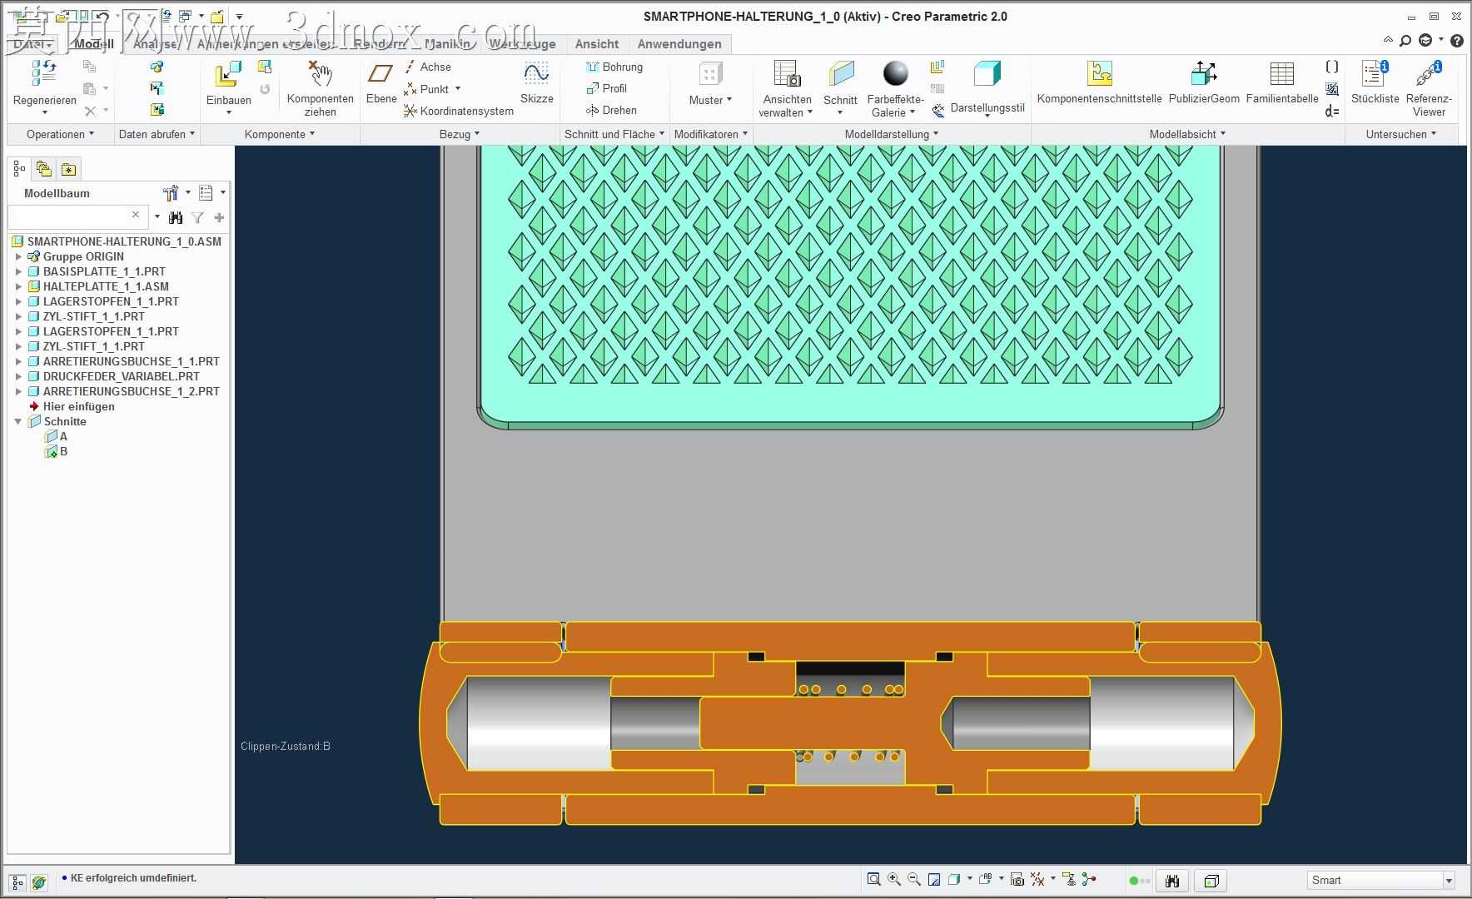
Task: Click the Muster pattern icon
Action: point(710,74)
